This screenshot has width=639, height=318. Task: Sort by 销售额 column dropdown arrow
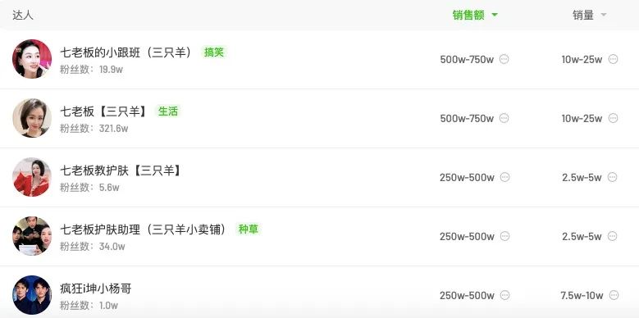point(495,15)
